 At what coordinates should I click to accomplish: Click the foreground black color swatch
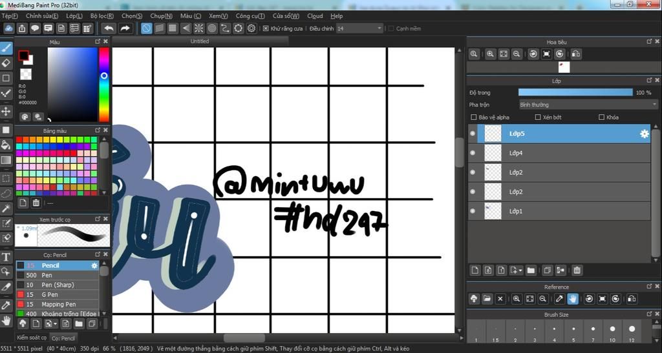click(x=23, y=55)
